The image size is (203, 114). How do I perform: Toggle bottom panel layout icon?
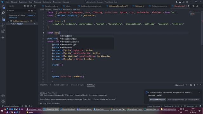coord(180,2)
